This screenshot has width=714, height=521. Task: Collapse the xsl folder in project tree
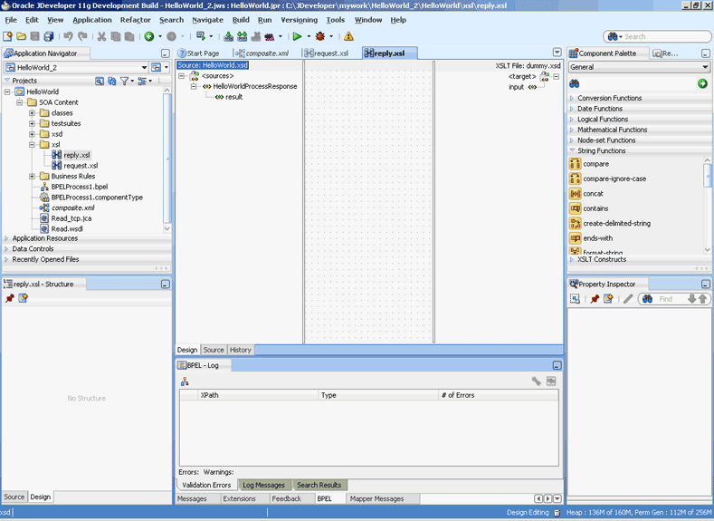point(33,144)
